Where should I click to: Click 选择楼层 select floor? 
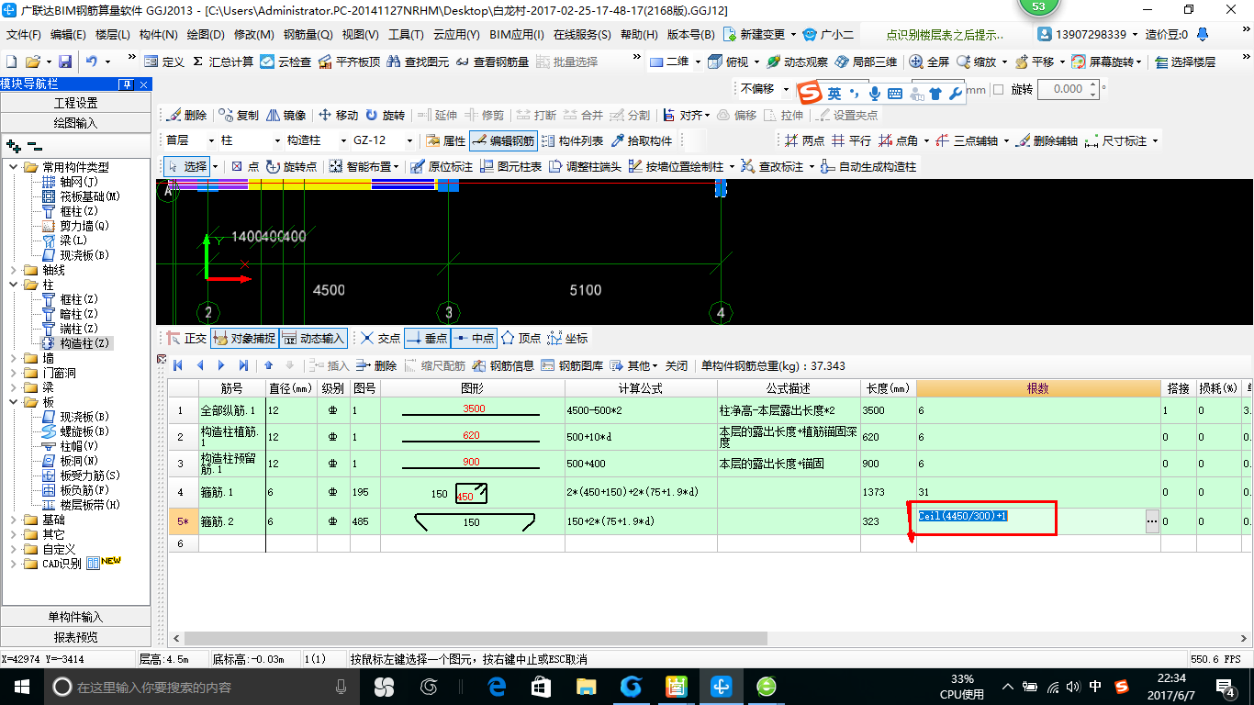pyautogui.click(x=1185, y=62)
